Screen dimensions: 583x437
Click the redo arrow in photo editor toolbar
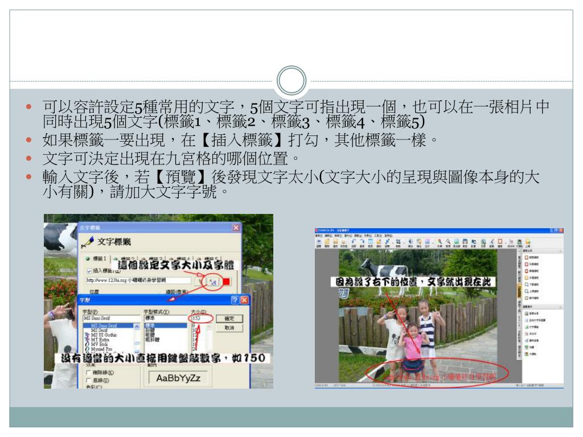coord(363,242)
